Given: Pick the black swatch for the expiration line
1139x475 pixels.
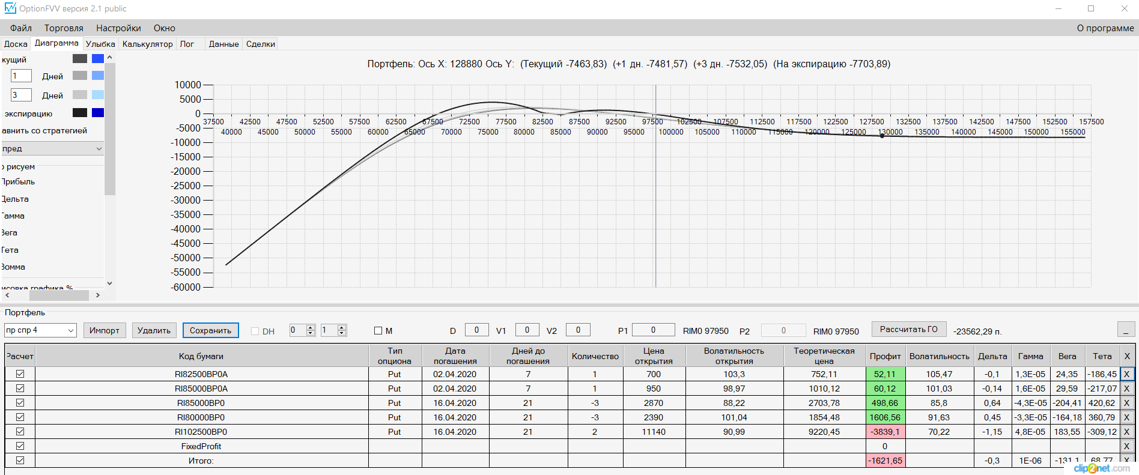Looking at the screenshot, I should click(80, 112).
